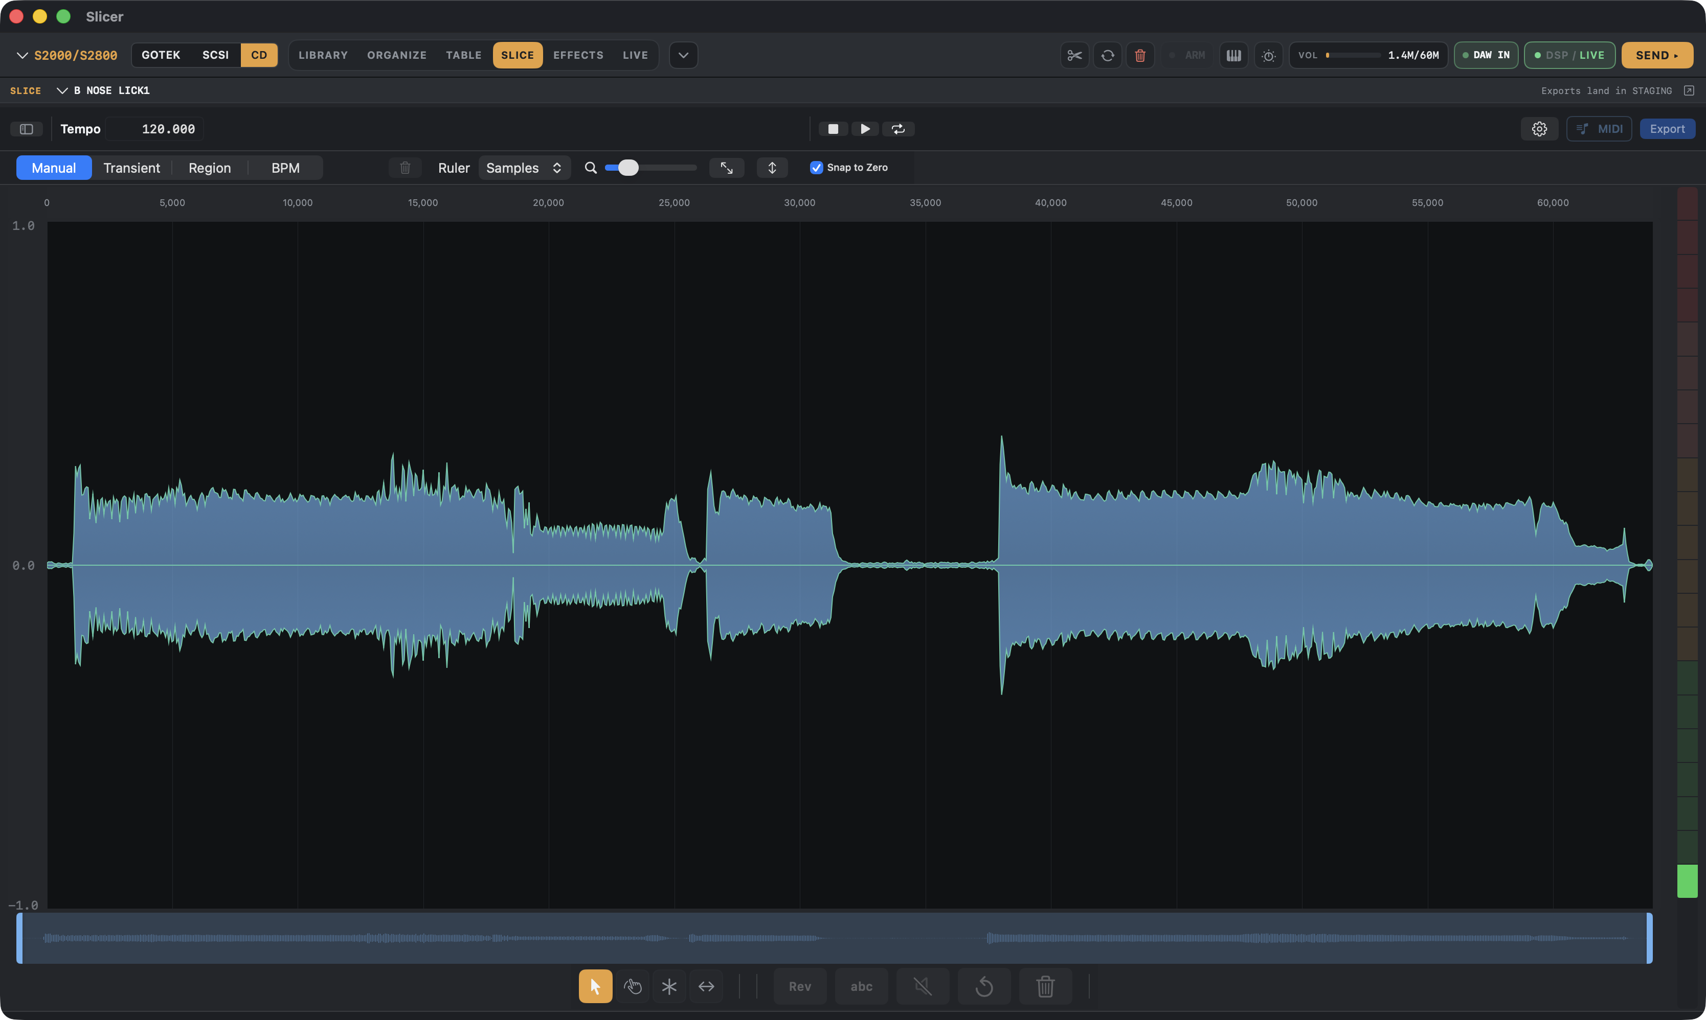Switch to Manual slicing mode
Viewport: 1706px width, 1020px height.
pos(54,168)
